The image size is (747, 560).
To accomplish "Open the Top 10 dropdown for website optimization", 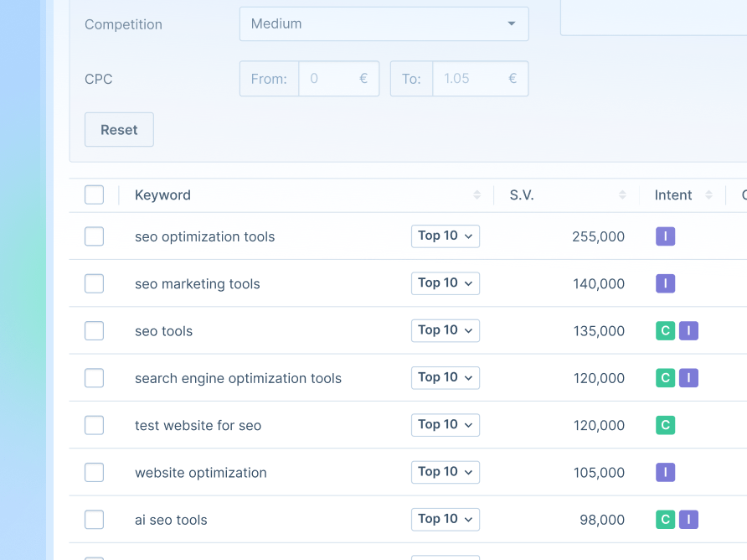I will (x=445, y=472).
